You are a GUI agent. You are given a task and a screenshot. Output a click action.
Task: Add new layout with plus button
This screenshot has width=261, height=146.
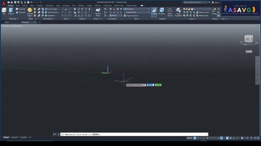point(30,137)
